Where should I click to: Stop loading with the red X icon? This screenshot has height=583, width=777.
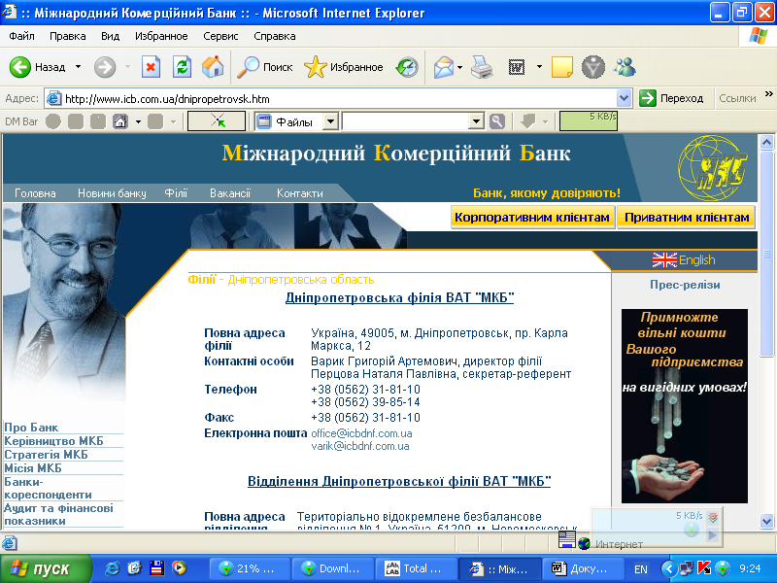(x=151, y=67)
